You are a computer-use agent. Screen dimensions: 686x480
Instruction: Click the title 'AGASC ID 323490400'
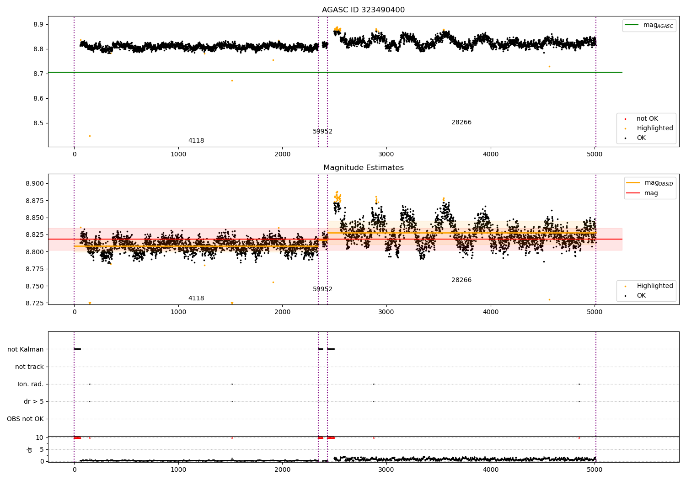pos(363,10)
